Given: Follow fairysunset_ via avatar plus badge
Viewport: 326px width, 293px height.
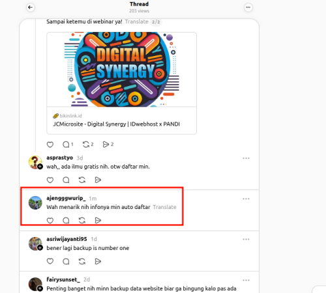Looking at the screenshot, I should click(x=40, y=288).
